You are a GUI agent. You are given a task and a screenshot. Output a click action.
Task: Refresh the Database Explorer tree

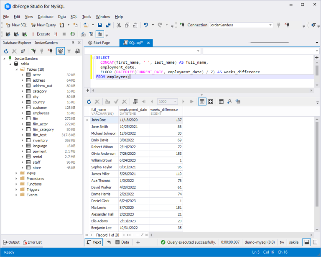pyautogui.click(x=6, y=51)
